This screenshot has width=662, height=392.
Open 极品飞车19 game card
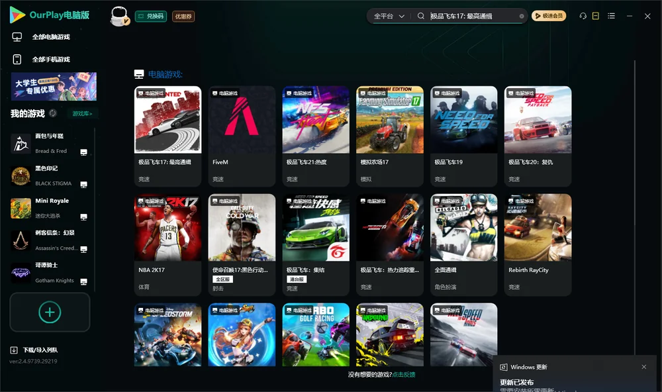tap(463, 136)
